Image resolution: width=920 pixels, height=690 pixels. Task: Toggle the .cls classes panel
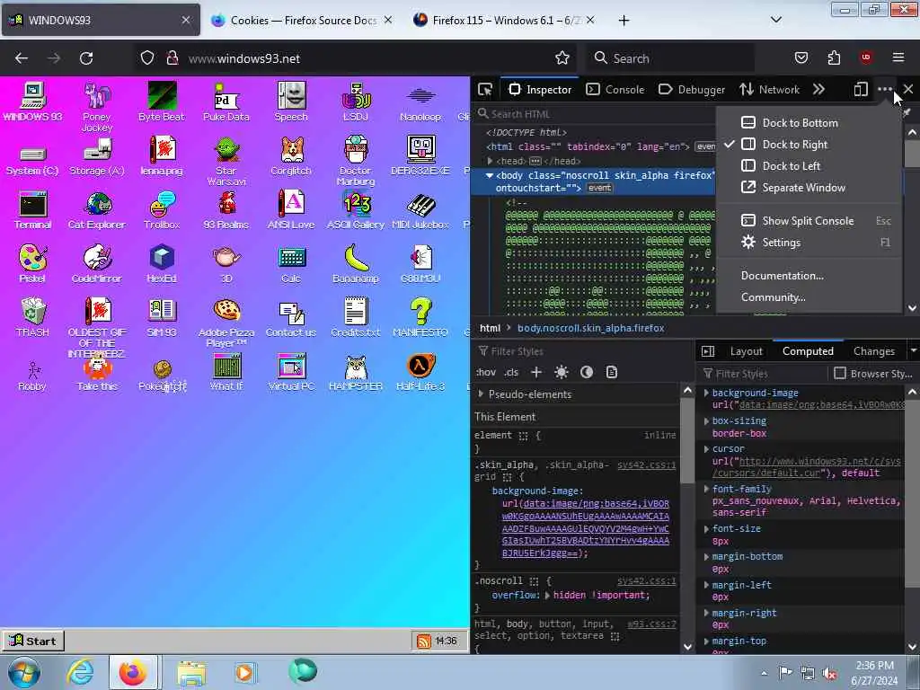tap(511, 372)
